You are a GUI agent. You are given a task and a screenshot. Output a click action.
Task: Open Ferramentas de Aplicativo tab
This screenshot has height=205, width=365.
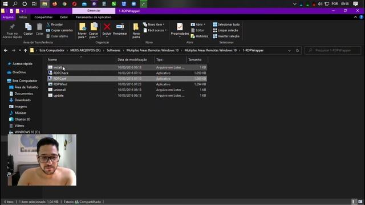click(x=94, y=17)
